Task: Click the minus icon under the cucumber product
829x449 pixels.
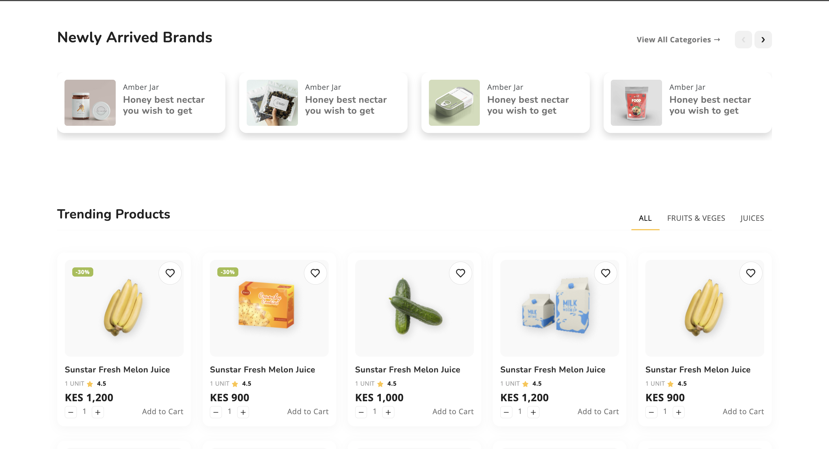Action: (361, 412)
